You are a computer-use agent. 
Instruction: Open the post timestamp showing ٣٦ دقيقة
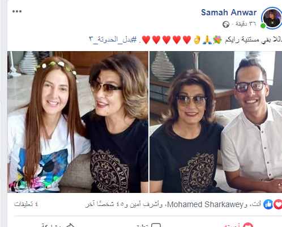point(246,24)
